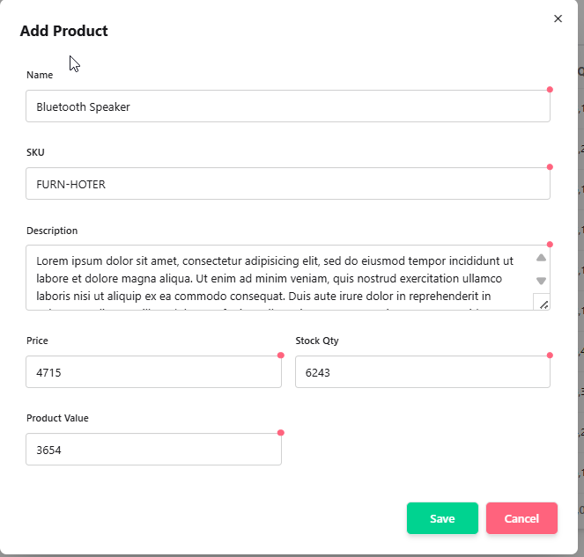Focus the Stock Qty input showing 6243
This screenshot has height=557, width=584.
coord(422,372)
